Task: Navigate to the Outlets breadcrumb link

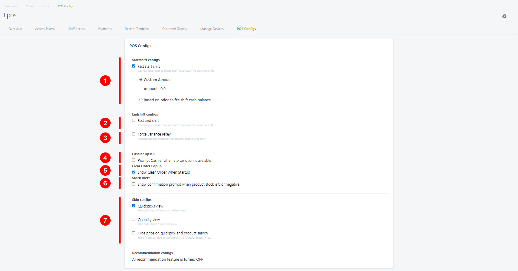Action: coord(30,6)
